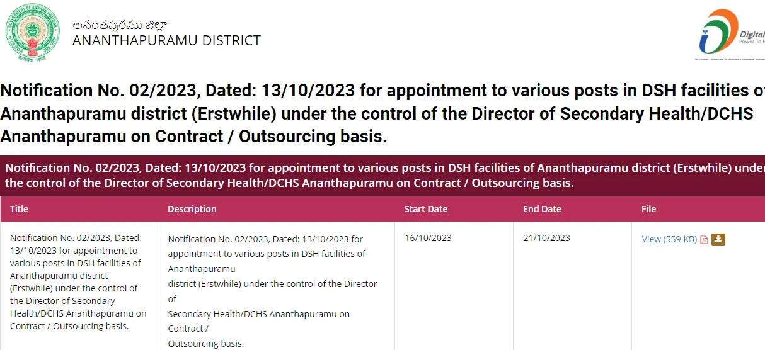Select the Title column header
The height and width of the screenshot is (350, 765).
[19, 209]
